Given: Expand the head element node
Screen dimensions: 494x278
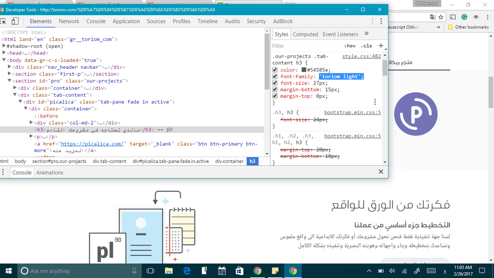Looking at the screenshot, I should (x=4, y=53).
